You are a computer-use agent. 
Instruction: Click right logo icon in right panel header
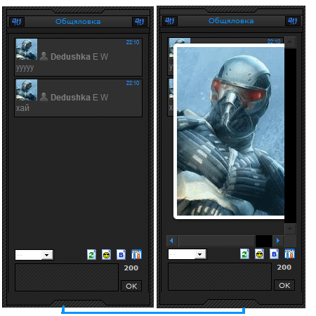pos(293,21)
